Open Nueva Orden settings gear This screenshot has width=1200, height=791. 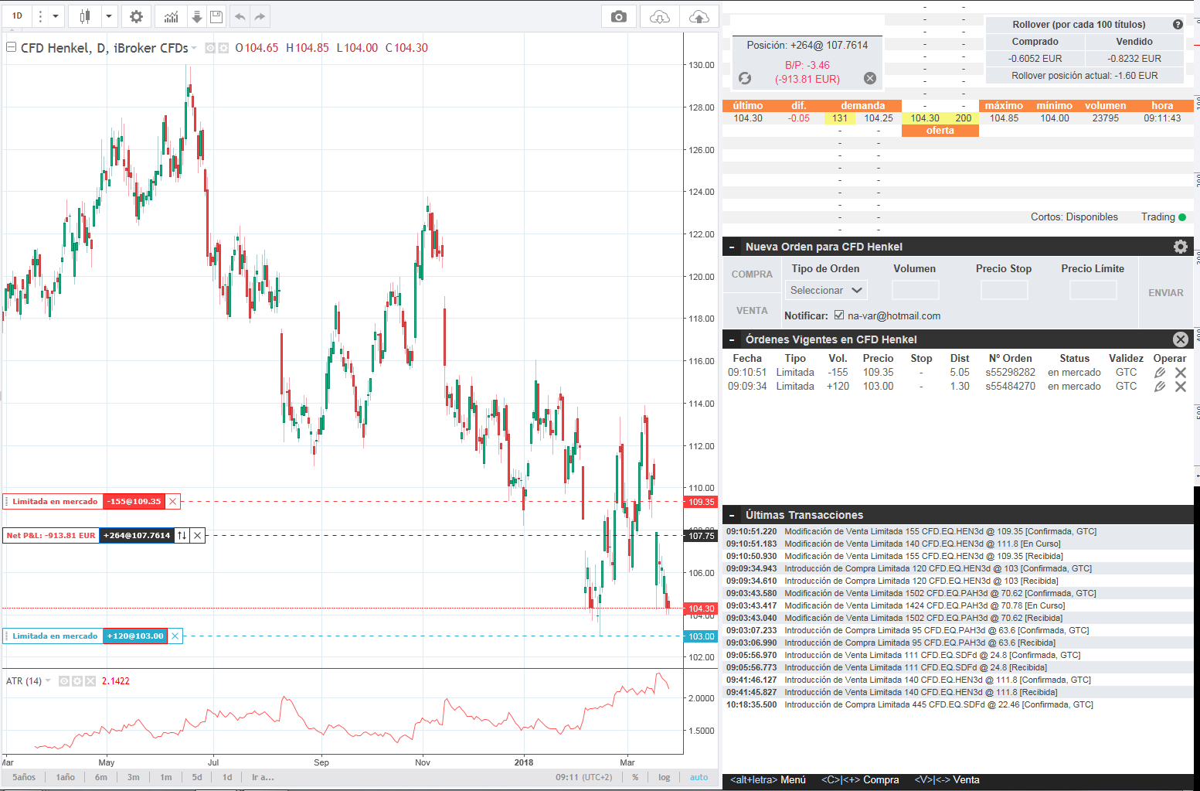pos(1181,247)
